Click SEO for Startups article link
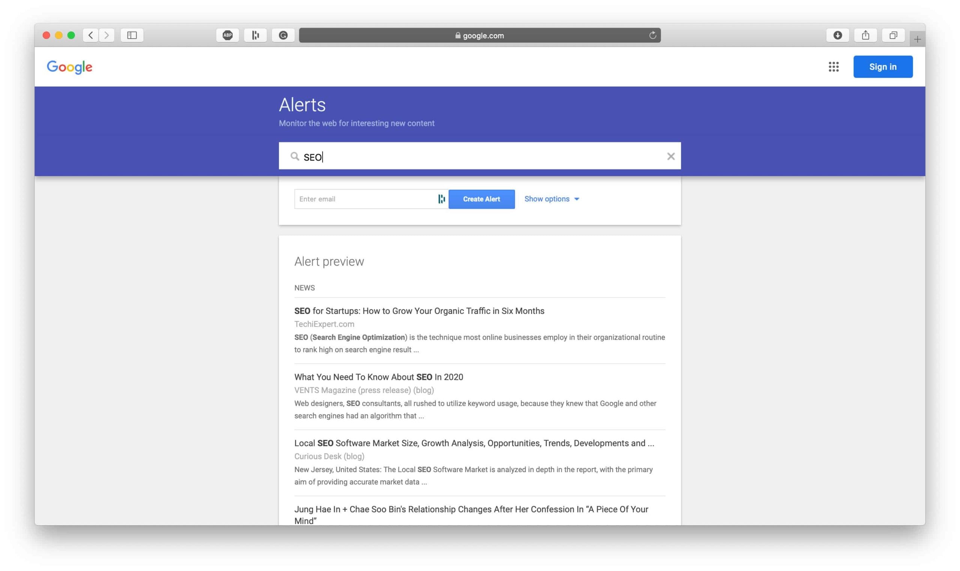 pos(419,311)
